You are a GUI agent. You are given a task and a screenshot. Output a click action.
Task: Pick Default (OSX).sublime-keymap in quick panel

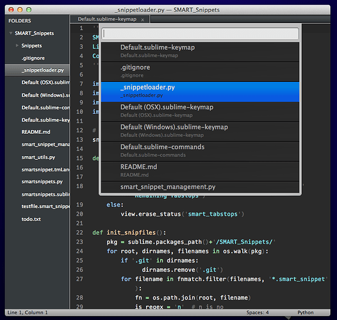tap(200, 111)
